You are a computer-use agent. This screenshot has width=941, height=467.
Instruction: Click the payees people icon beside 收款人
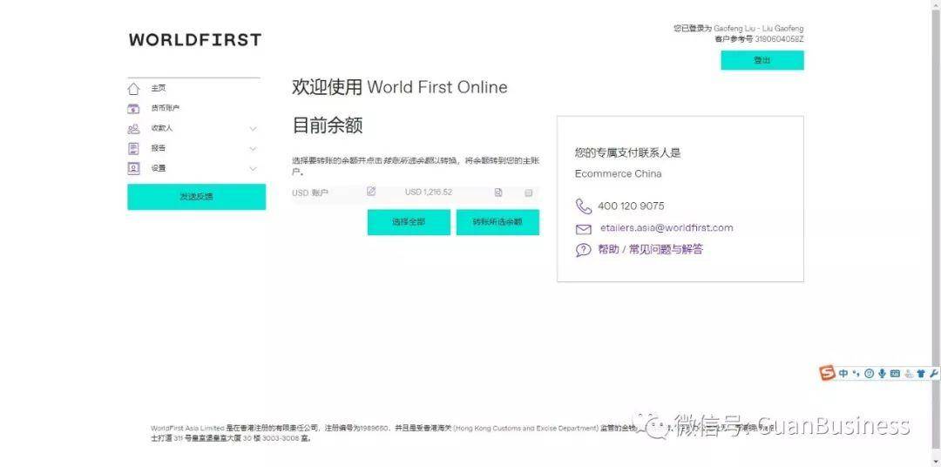133,128
